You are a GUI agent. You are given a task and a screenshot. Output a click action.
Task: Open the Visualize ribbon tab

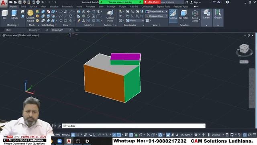click(54, 6)
